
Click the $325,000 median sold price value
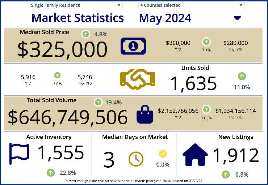click(x=62, y=50)
